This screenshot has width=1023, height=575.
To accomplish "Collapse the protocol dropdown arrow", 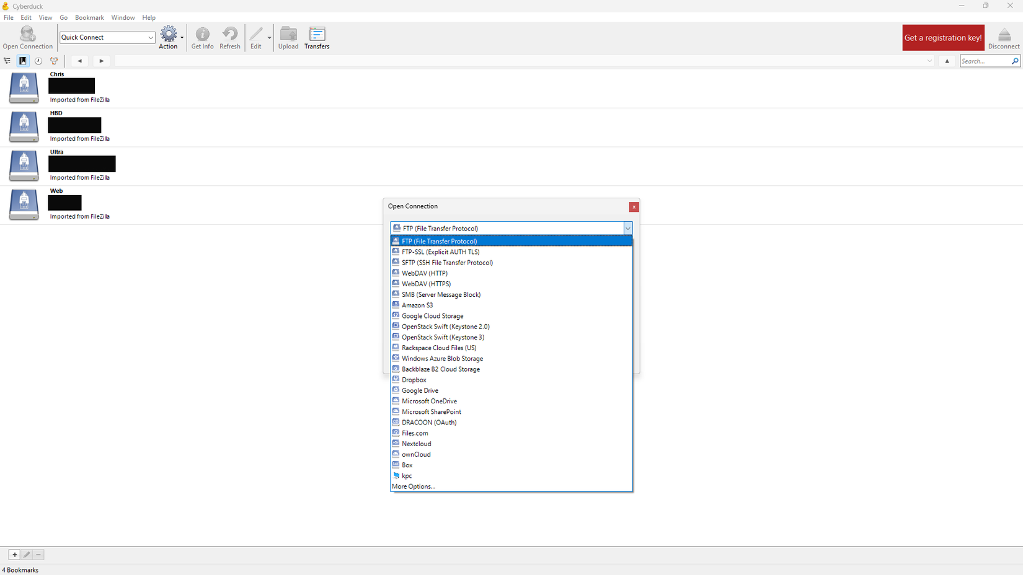I will pyautogui.click(x=627, y=228).
